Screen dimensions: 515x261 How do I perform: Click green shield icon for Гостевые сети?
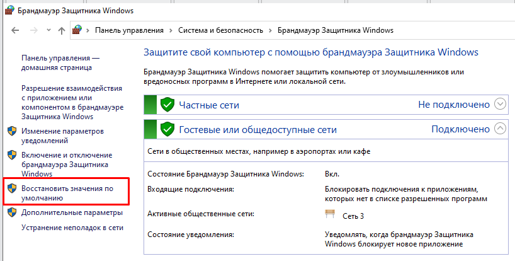(x=167, y=129)
